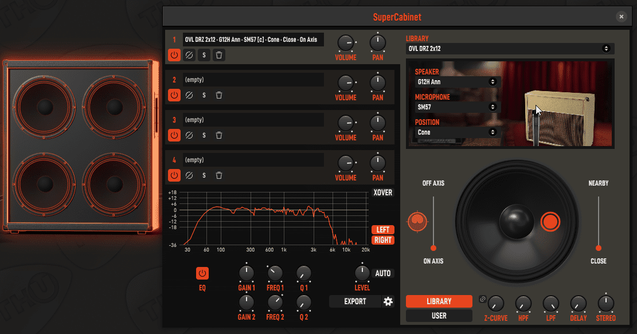Click the slot 2 (empty) name field
This screenshot has height=334, width=637.
coord(253,80)
